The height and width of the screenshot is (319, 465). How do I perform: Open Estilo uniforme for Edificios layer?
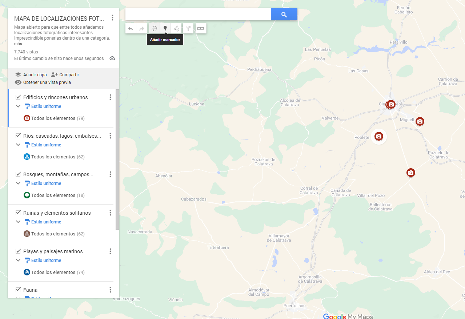43,106
